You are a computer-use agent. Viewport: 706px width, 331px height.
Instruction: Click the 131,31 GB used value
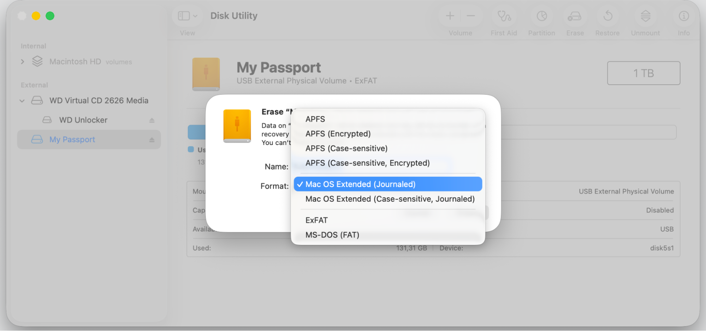coord(411,248)
